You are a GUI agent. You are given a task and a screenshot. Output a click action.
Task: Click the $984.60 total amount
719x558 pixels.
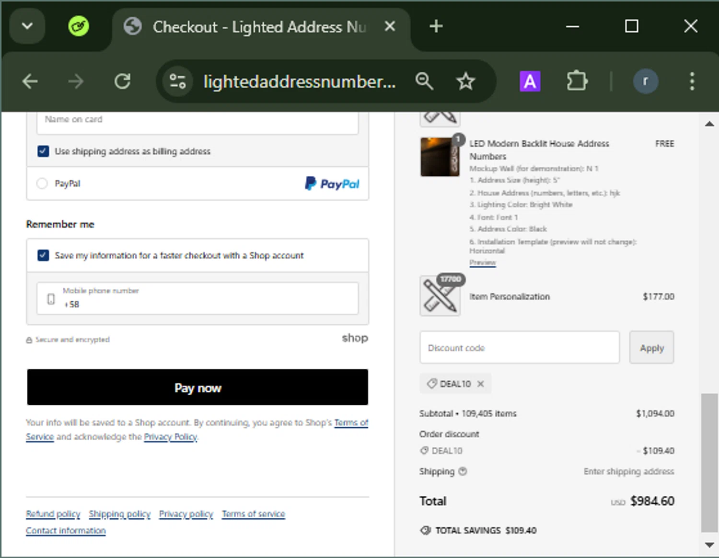pyautogui.click(x=652, y=501)
